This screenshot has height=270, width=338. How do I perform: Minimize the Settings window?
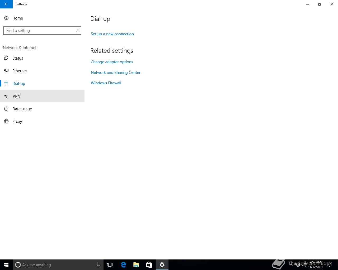click(308, 4)
